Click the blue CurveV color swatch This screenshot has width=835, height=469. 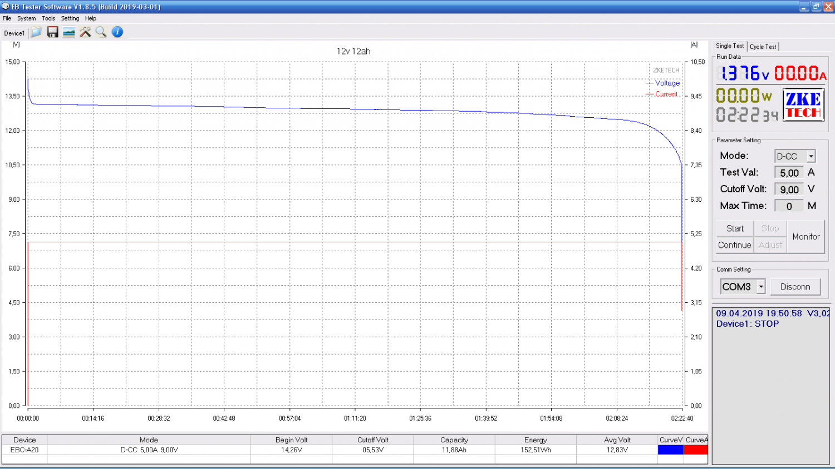pyautogui.click(x=671, y=450)
